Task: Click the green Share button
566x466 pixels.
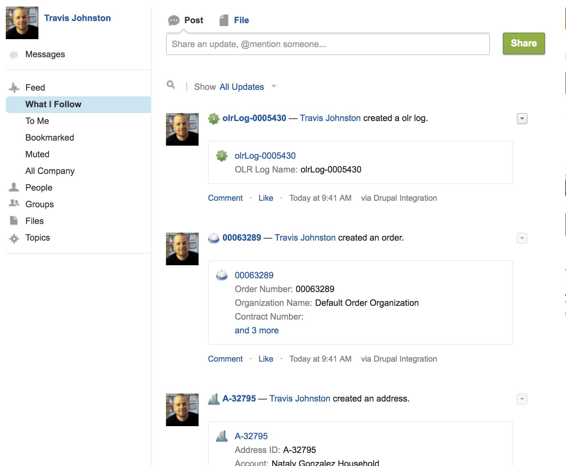Action: click(523, 43)
